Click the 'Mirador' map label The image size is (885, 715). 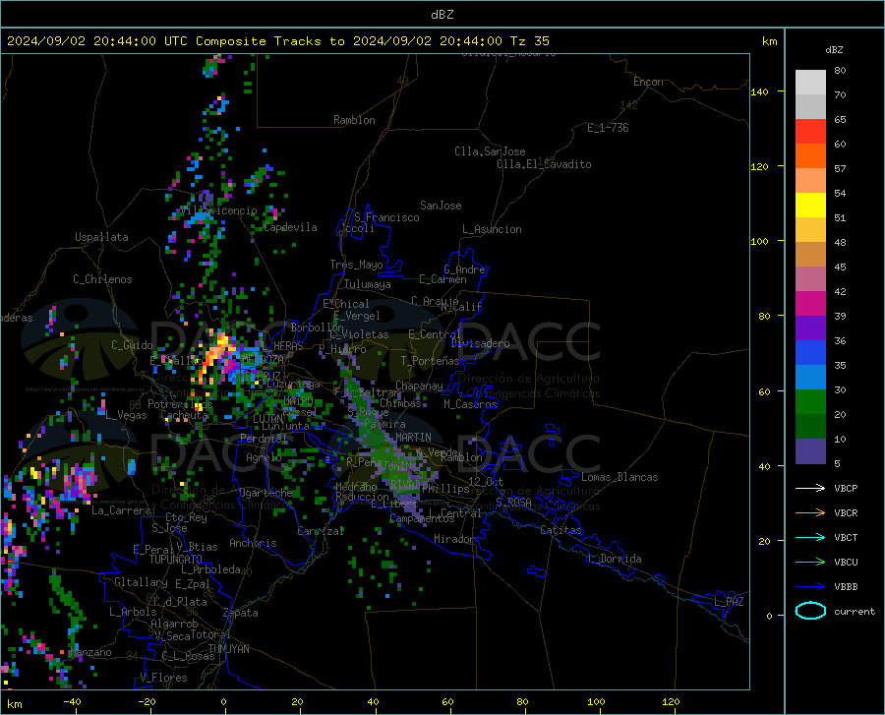click(453, 539)
